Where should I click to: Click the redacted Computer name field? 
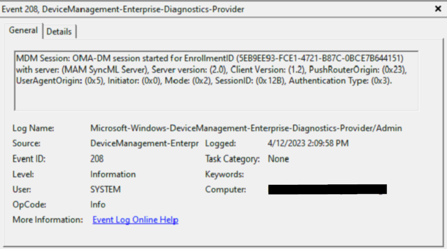[x=327, y=189]
